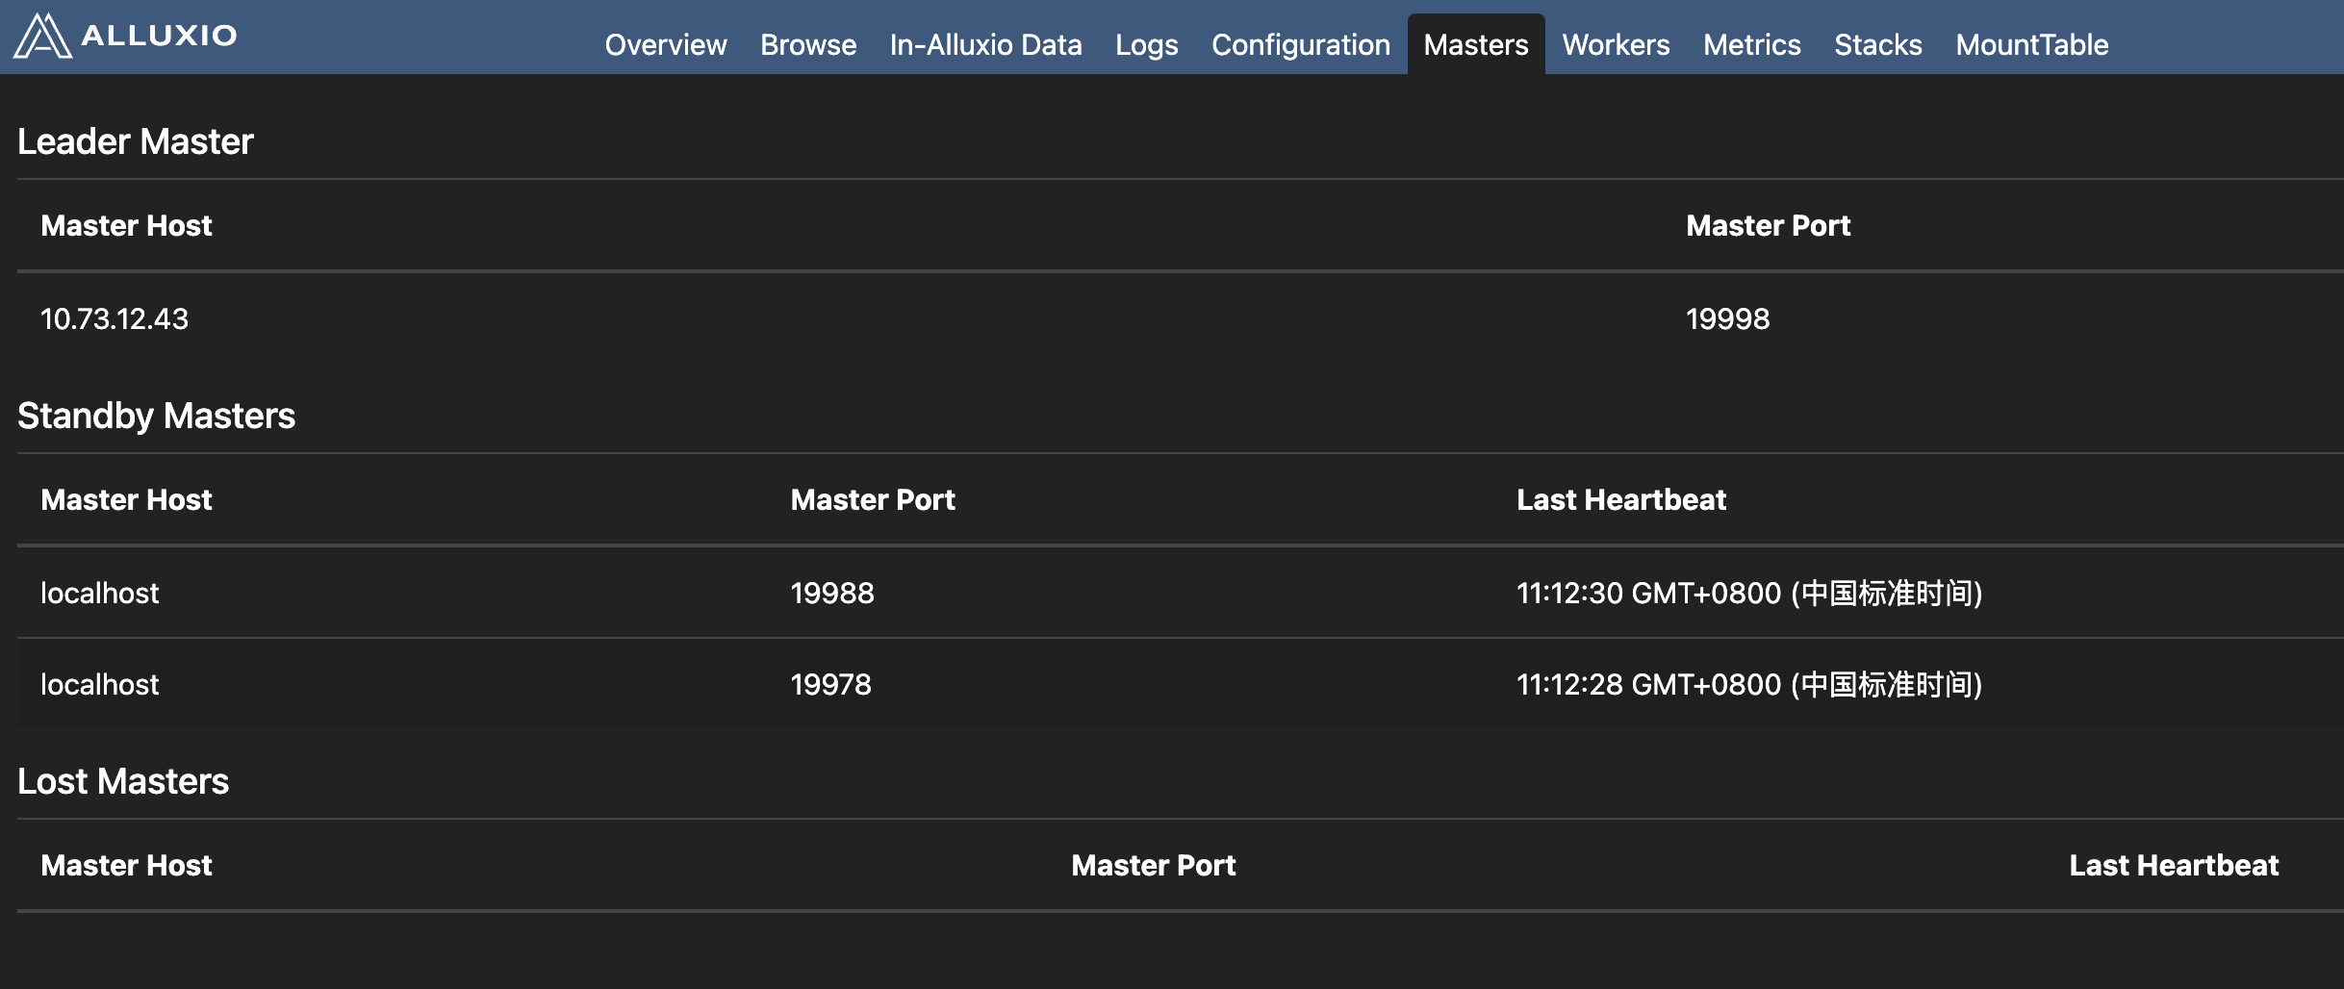Switch to the Browse tab

pyautogui.click(x=807, y=44)
